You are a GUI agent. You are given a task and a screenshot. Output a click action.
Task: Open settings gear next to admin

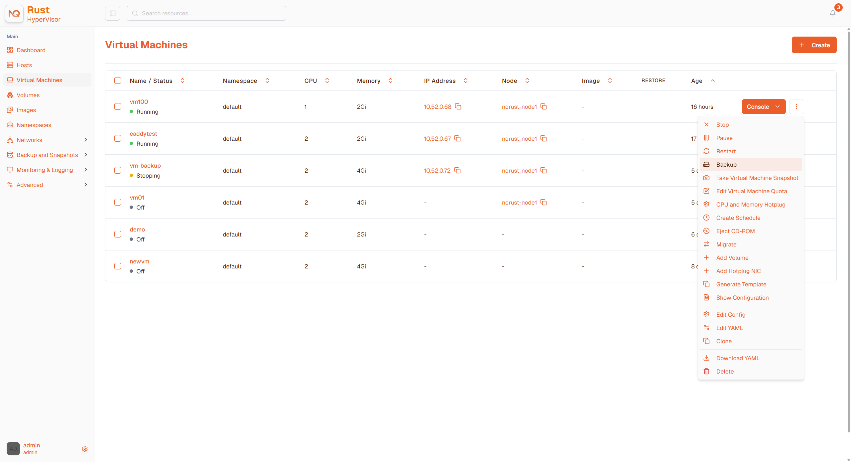tap(85, 449)
